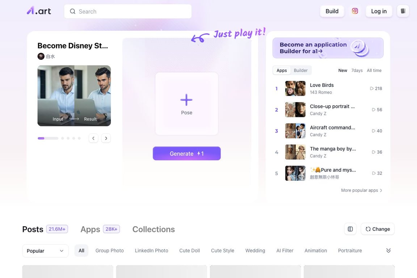Click author name 143 Romeo
The width and height of the screenshot is (417, 278).
(x=321, y=92)
